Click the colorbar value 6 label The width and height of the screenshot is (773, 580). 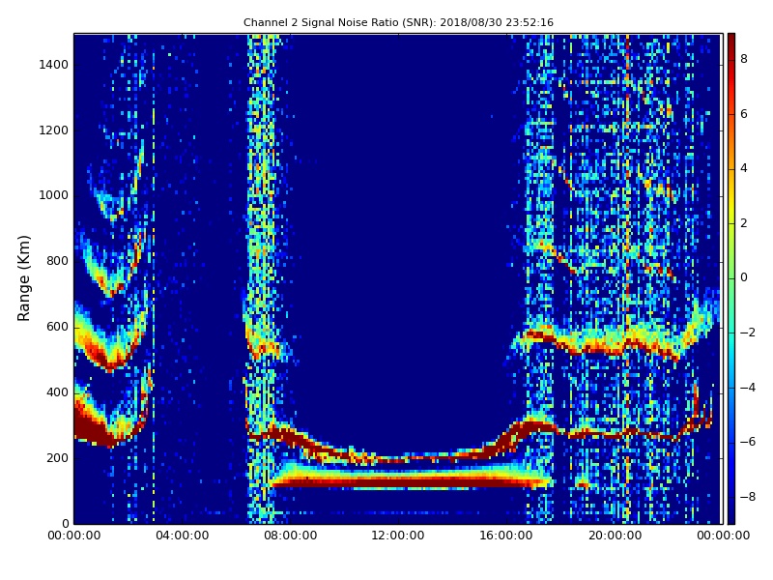pos(744,114)
